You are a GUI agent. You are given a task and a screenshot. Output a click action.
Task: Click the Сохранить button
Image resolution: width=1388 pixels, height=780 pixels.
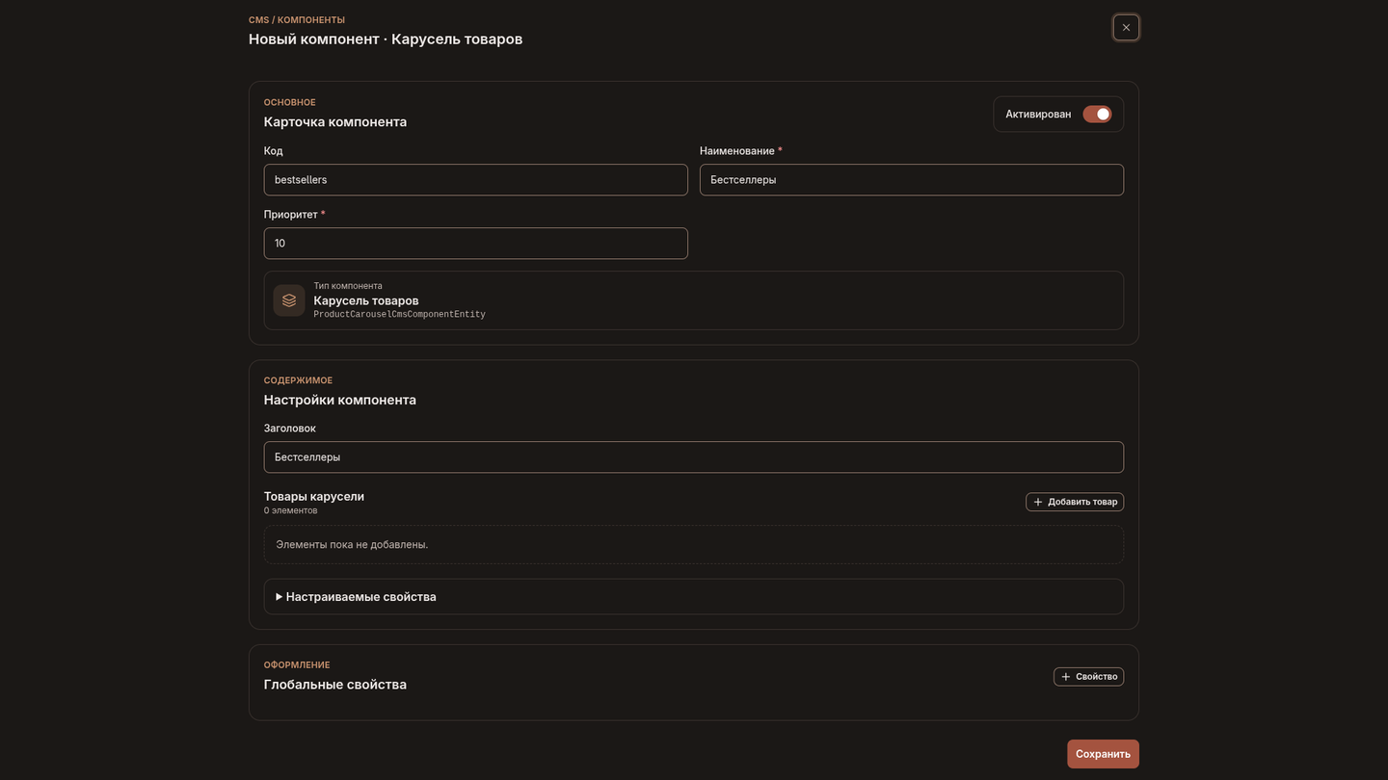pyautogui.click(x=1103, y=754)
